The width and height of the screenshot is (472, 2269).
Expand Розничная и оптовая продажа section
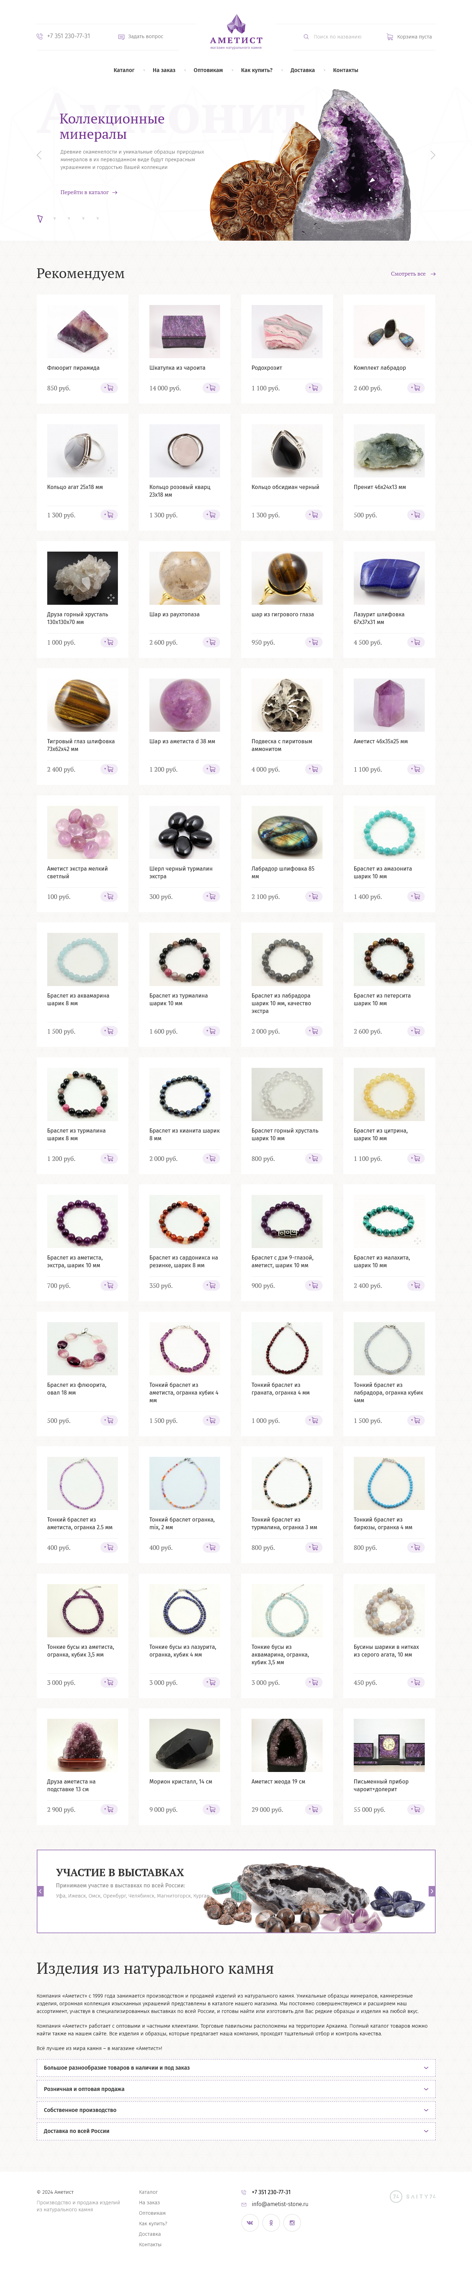click(x=236, y=2089)
